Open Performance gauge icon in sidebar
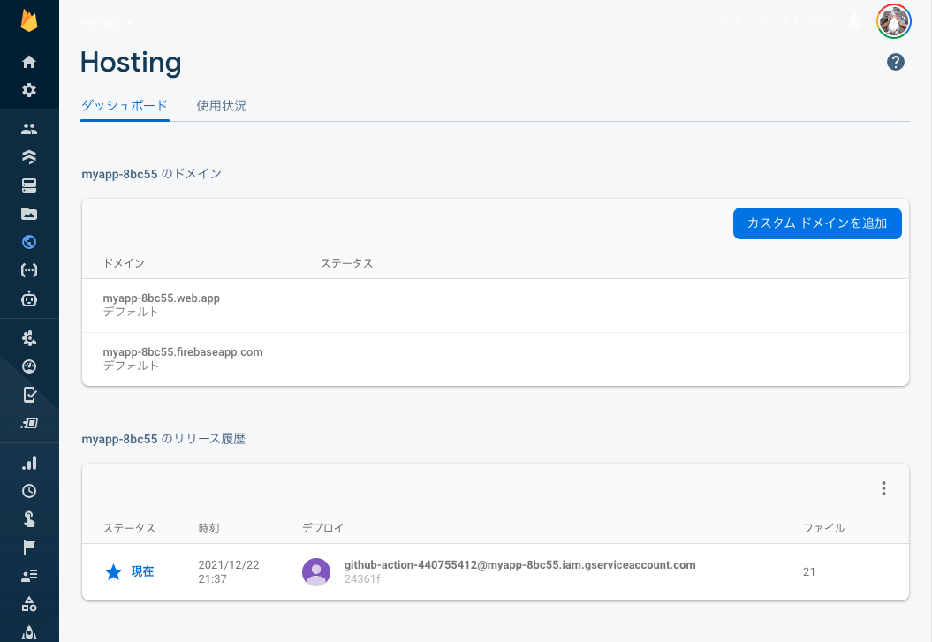The image size is (932, 642). coord(29,366)
